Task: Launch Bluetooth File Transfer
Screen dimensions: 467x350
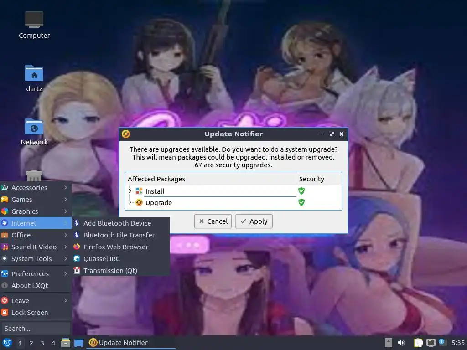Action: pos(121,235)
